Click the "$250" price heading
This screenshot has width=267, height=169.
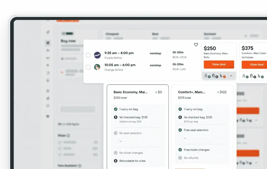click(x=210, y=49)
